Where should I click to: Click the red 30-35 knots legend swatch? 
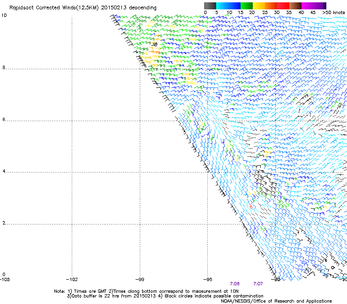283,6
